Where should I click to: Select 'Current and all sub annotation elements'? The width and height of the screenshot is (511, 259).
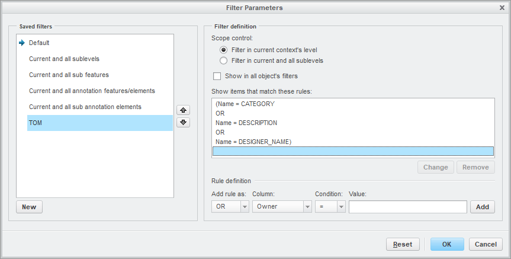coord(85,107)
